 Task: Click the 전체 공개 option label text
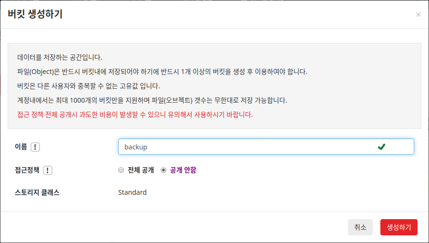(x=141, y=170)
